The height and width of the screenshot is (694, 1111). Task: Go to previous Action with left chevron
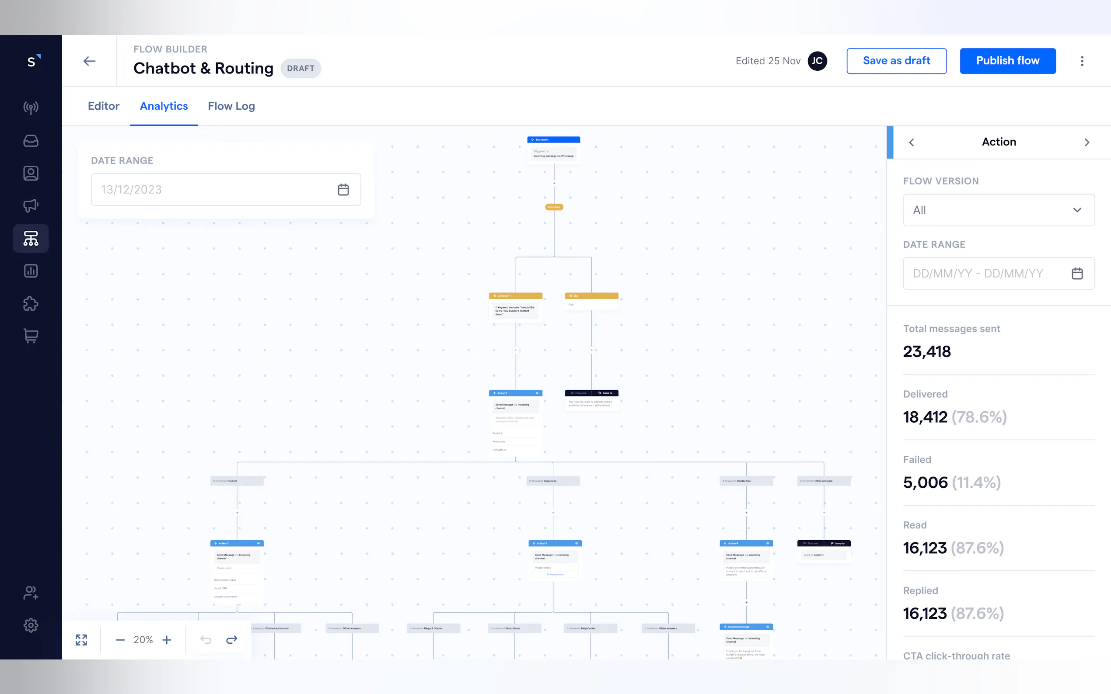tap(911, 142)
